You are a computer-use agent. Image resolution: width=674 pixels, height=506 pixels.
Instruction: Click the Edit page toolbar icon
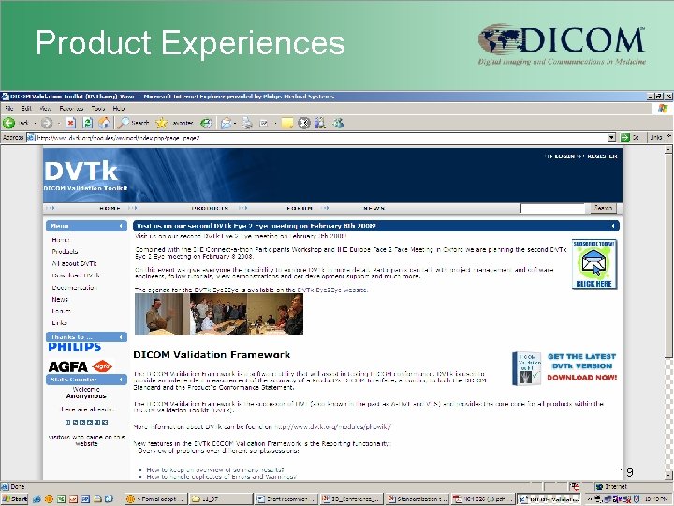[264, 124]
